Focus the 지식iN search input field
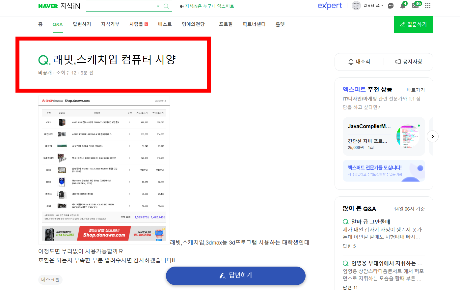The image size is (460, 290). click(121, 6)
